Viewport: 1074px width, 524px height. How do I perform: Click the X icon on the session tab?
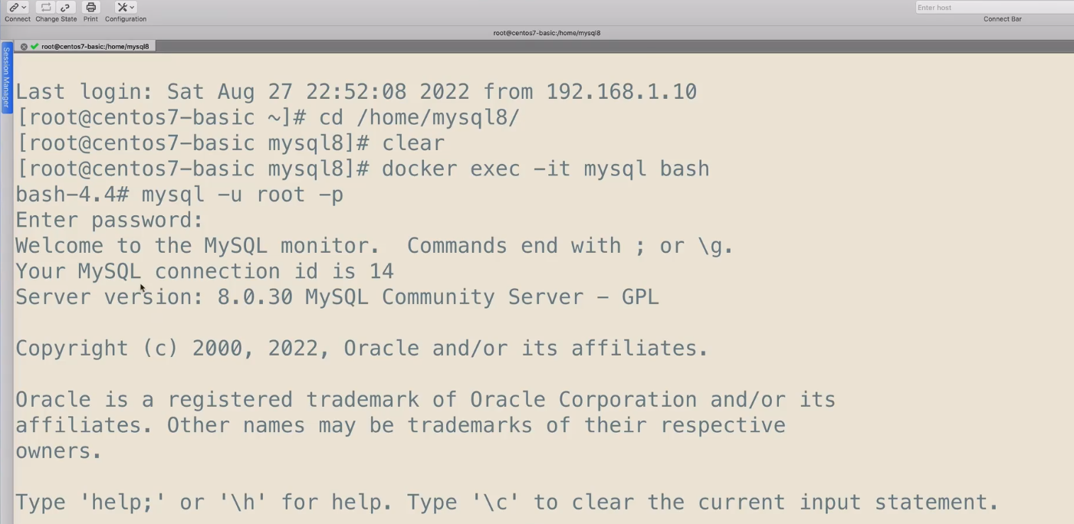pyautogui.click(x=24, y=46)
